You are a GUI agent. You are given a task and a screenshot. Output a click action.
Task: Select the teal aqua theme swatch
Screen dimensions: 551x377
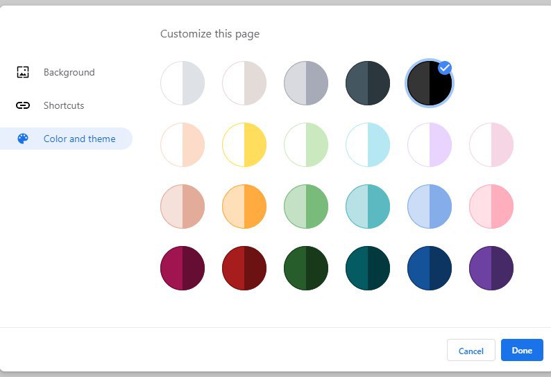coord(368,207)
